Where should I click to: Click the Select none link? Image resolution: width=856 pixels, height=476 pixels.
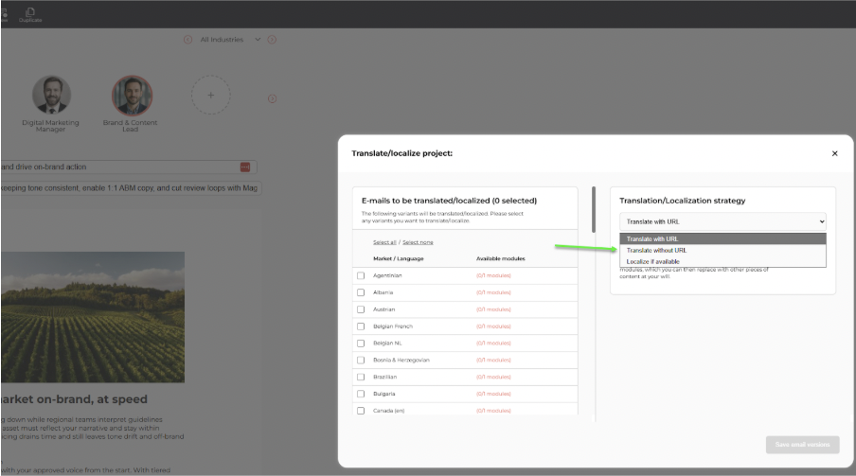418,242
